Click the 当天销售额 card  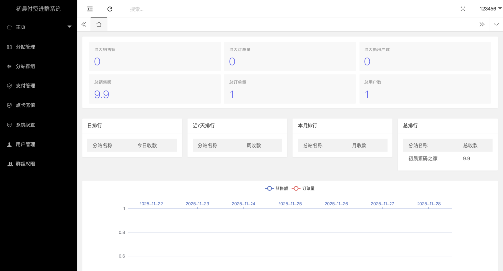(x=155, y=56)
